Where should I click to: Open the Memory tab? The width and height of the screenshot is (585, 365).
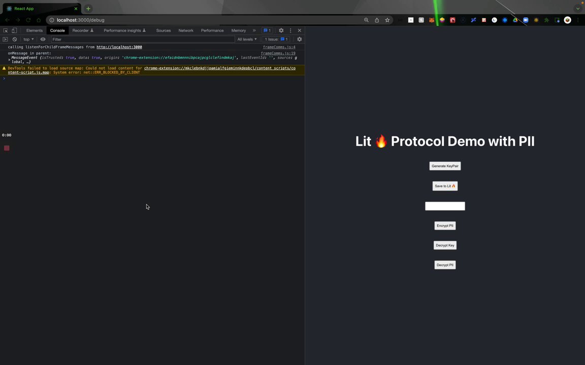pos(238,30)
